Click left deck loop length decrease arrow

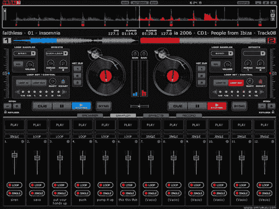[17, 92]
